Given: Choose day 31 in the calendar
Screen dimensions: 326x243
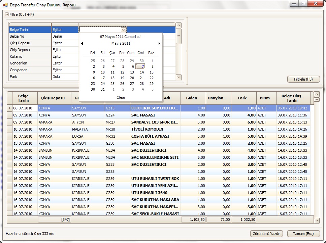Looking at the screenshot, I should (103, 89).
